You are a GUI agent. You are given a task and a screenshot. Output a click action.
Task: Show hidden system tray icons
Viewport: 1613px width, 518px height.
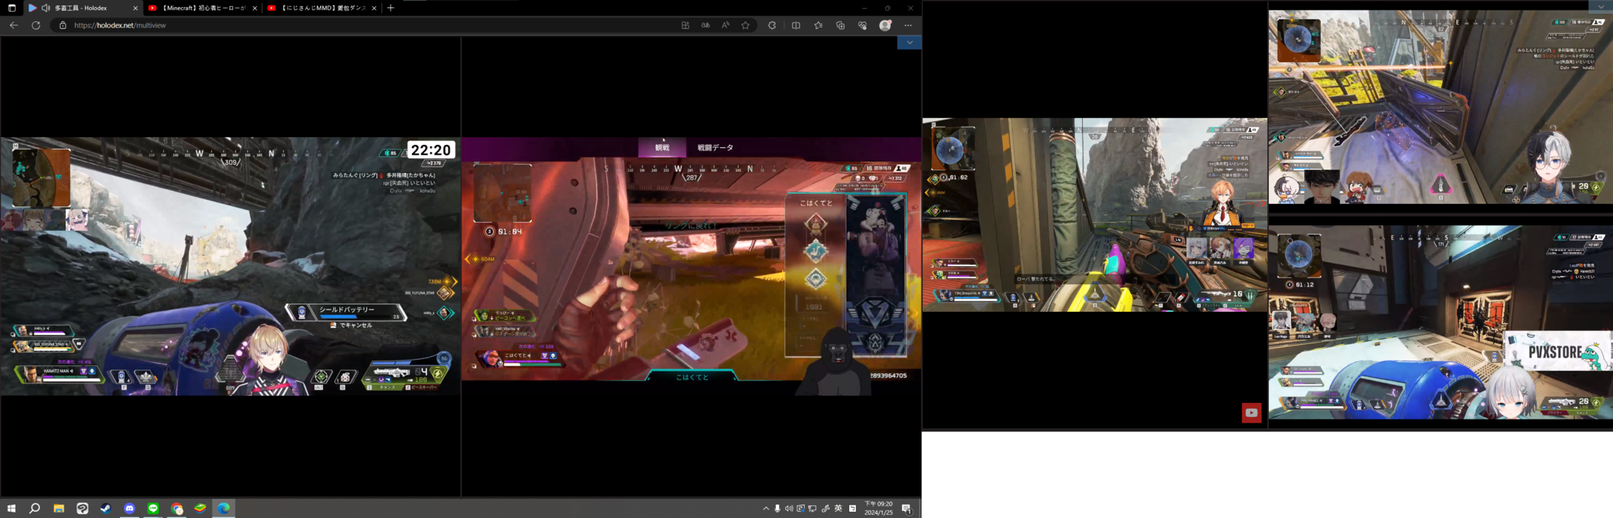coord(766,509)
